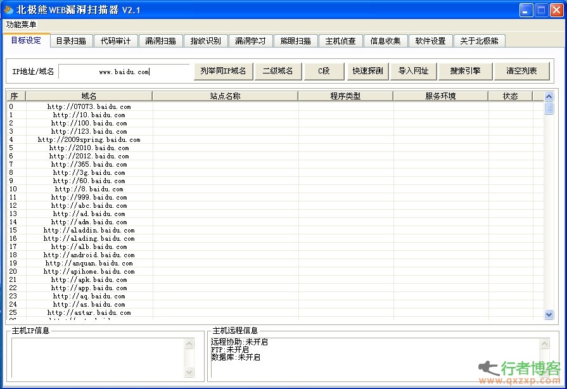This screenshot has height=389, width=567.
Task: Select row http://apihome.baidu.com
Action: [x=275, y=272]
